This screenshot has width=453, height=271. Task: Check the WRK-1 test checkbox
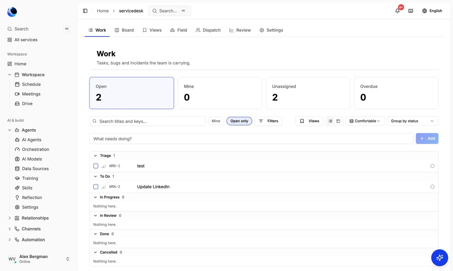coord(96,166)
